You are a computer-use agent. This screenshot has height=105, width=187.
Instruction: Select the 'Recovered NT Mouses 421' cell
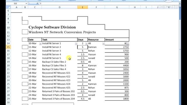[60, 73]
